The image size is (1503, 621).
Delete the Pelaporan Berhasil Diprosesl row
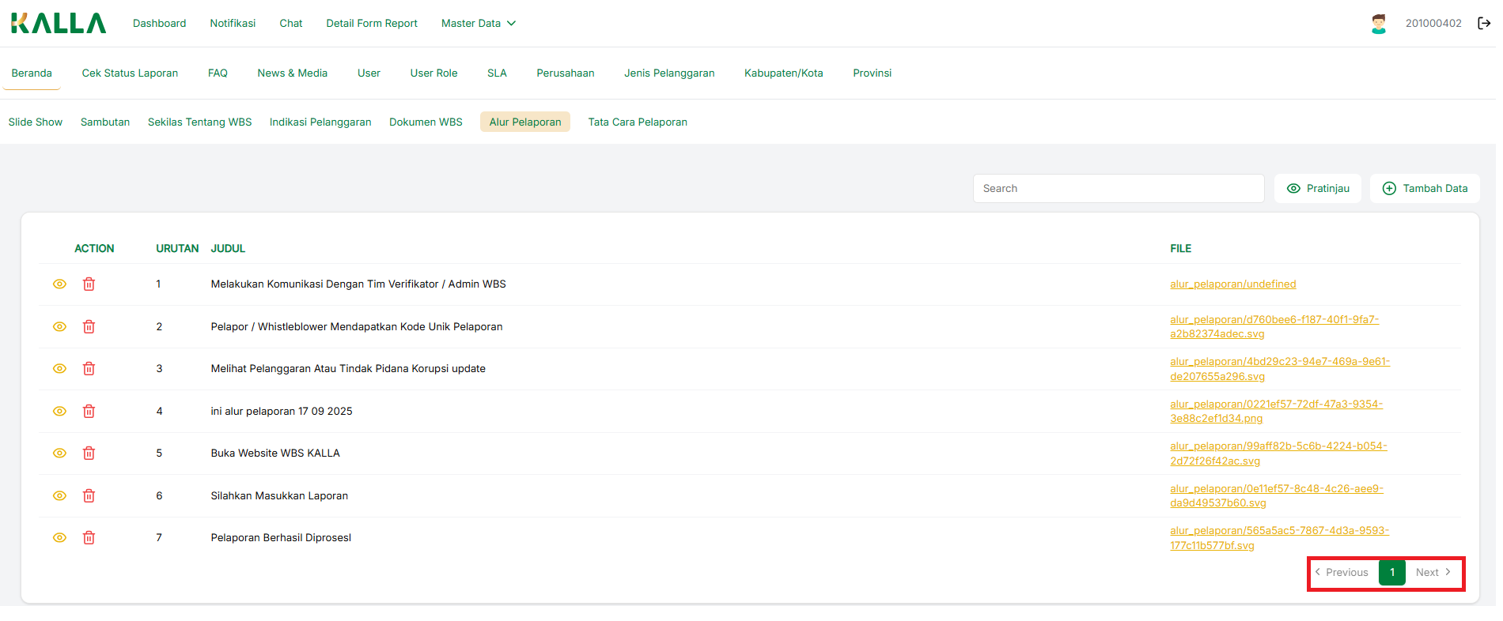[x=89, y=538]
